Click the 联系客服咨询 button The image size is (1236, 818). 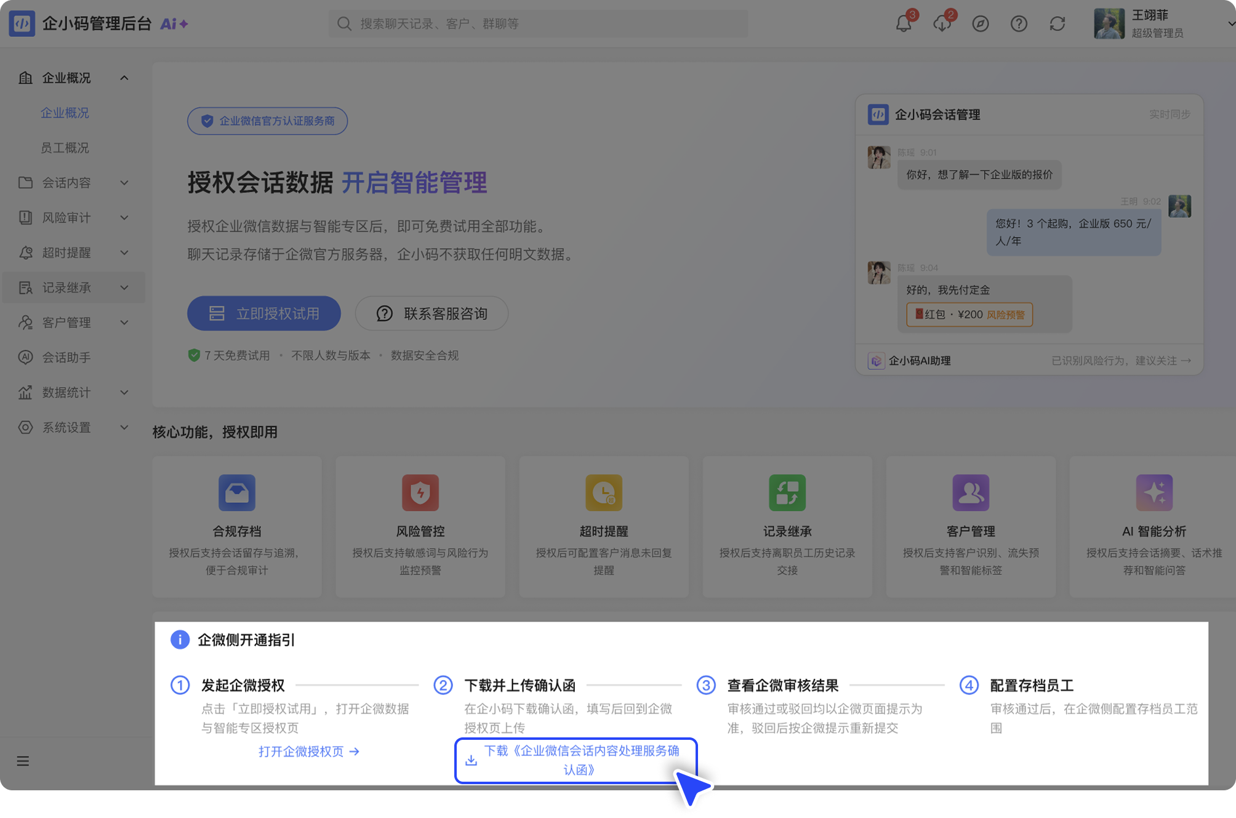tap(431, 313)
